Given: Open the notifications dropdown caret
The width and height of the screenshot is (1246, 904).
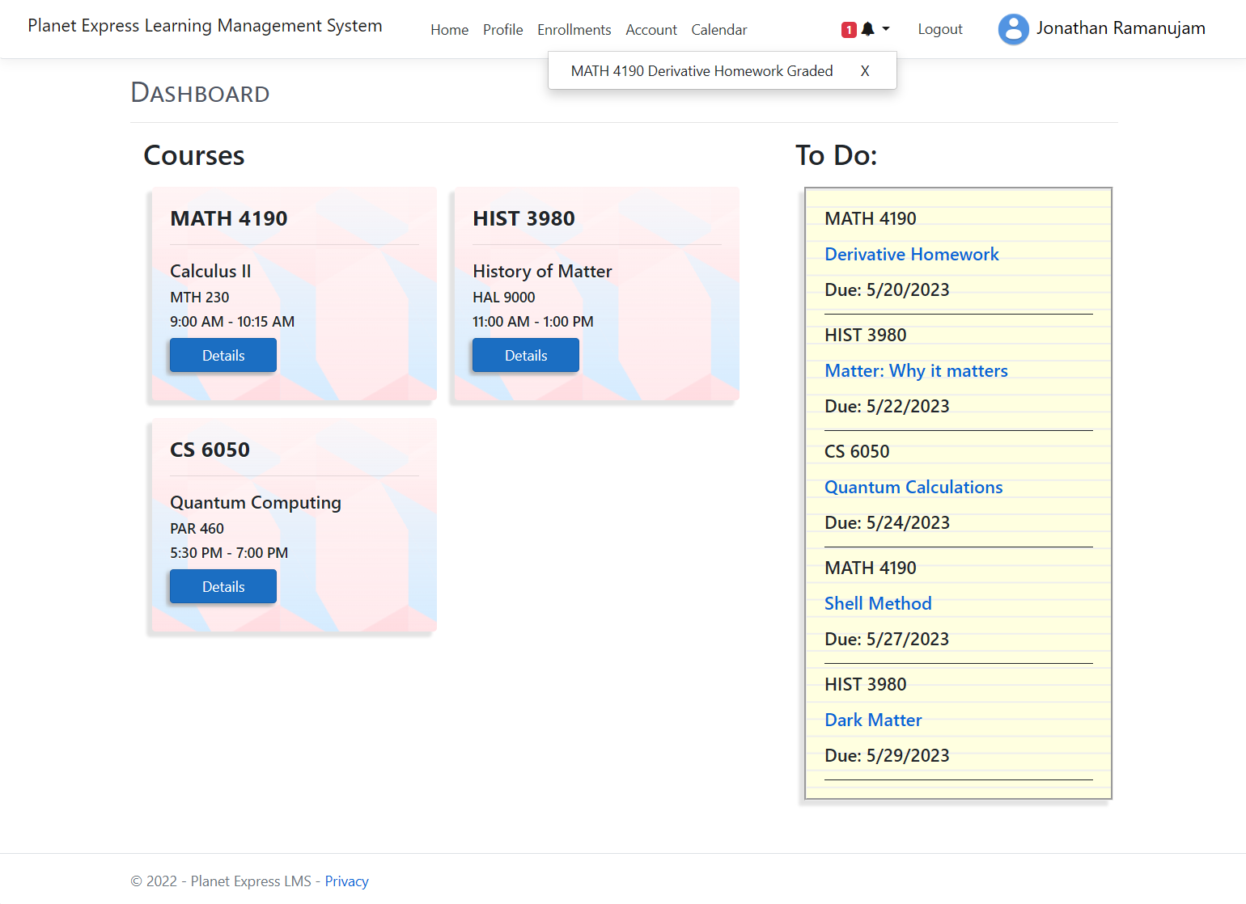Looking at the screenshot, I should [886, 29].
